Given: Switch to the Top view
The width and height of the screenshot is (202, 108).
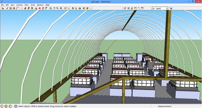Looking at the screenshot, I should click(128, 8).
